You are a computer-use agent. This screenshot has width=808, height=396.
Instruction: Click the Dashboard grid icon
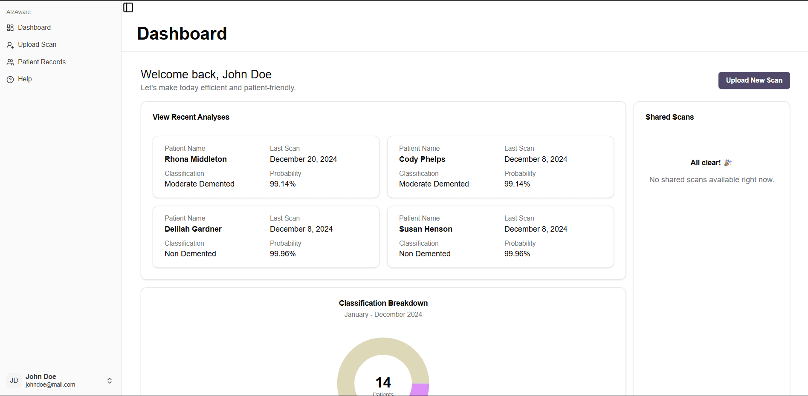pyautogui.click(x=10, y=28)
